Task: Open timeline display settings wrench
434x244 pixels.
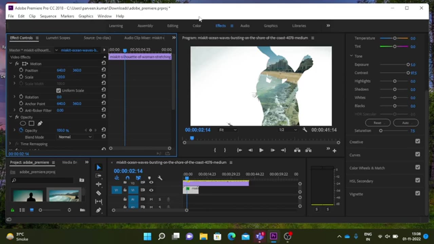Action: [x=160, y=178]
